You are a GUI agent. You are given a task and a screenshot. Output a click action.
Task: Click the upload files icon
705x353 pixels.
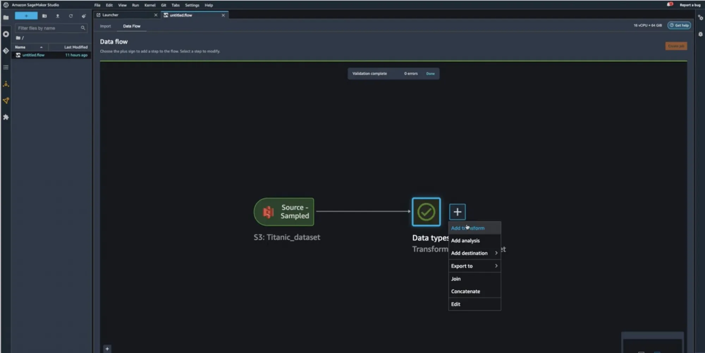coord(57,16)
